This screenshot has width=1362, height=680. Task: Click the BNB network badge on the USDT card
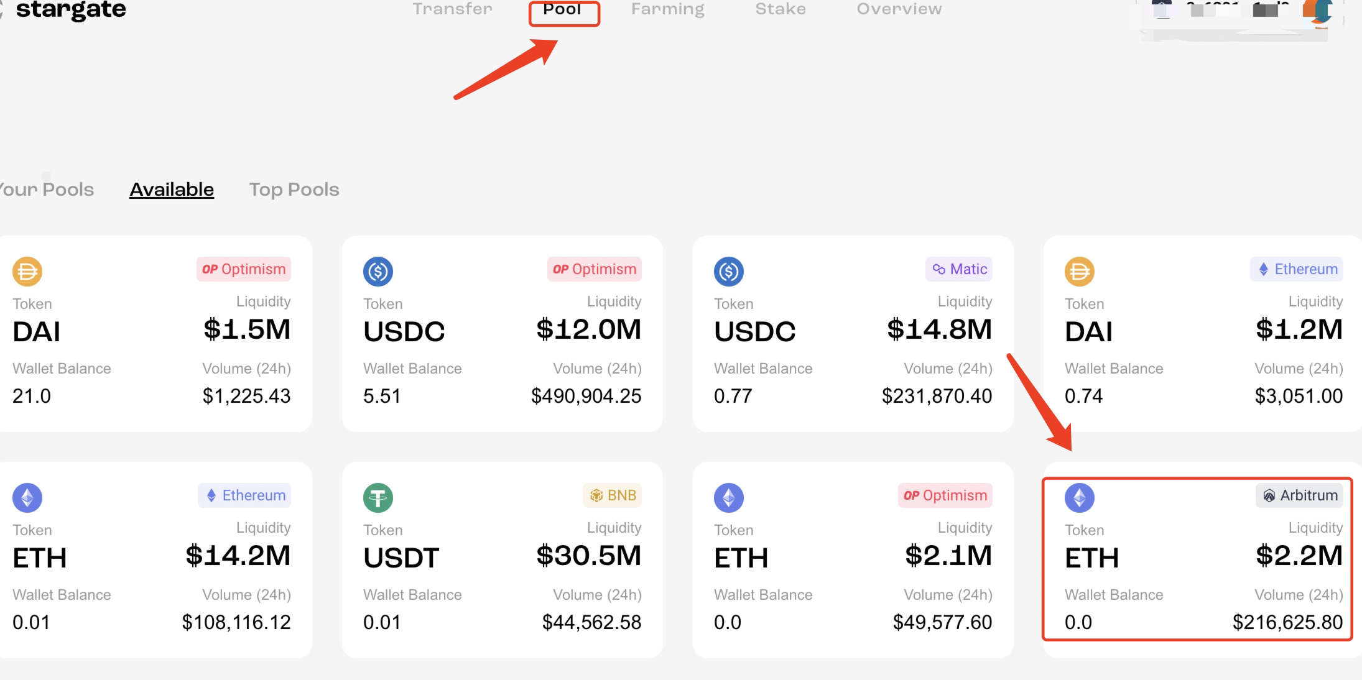coord(613,495)
